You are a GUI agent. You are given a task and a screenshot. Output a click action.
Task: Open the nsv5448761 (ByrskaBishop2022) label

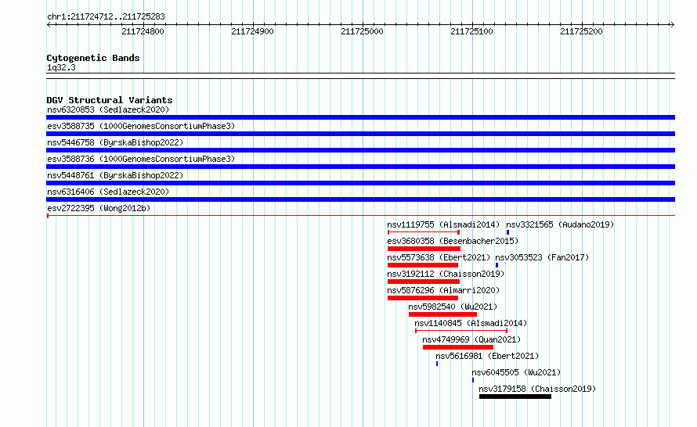tap(115, 175)
